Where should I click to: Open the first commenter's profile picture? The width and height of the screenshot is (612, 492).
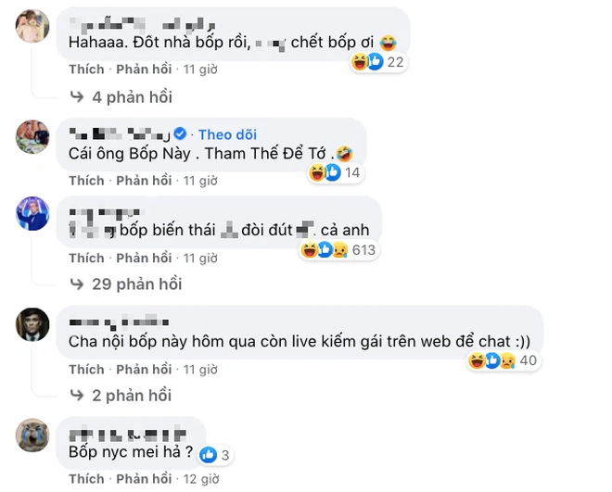(x=32, y=26)
